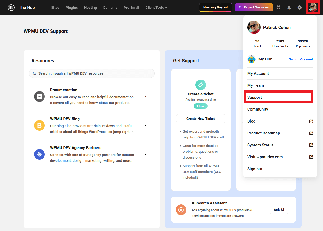
Task: Click external link icon beside Visit wpmudev.com
Action: coord(311,157)
